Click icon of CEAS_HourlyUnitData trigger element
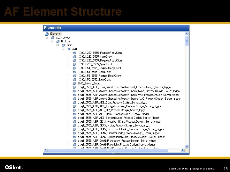 tap(74, 122)
